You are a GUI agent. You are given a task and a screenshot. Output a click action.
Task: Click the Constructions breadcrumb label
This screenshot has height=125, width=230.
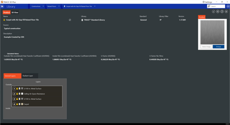click(x=36, y=6)
